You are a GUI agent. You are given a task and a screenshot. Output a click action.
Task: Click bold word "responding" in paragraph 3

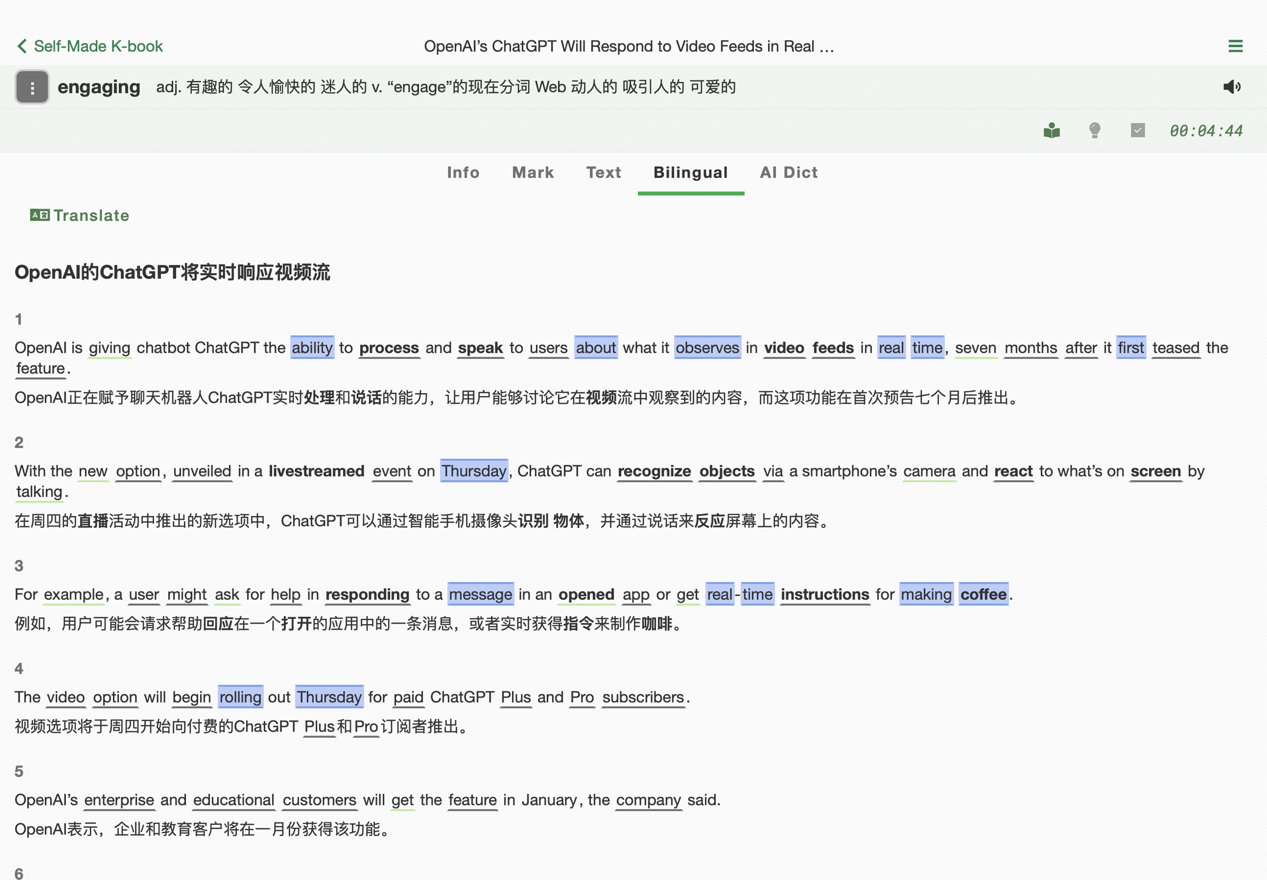pyautogui.click(x=367, y=595)
